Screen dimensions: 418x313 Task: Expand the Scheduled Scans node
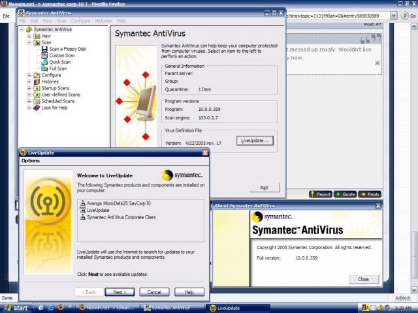click(x=29, y=101)
